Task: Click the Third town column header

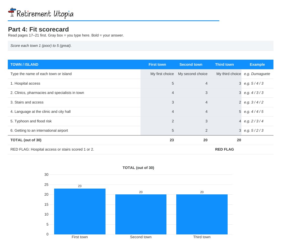Action: pos(224,64)
